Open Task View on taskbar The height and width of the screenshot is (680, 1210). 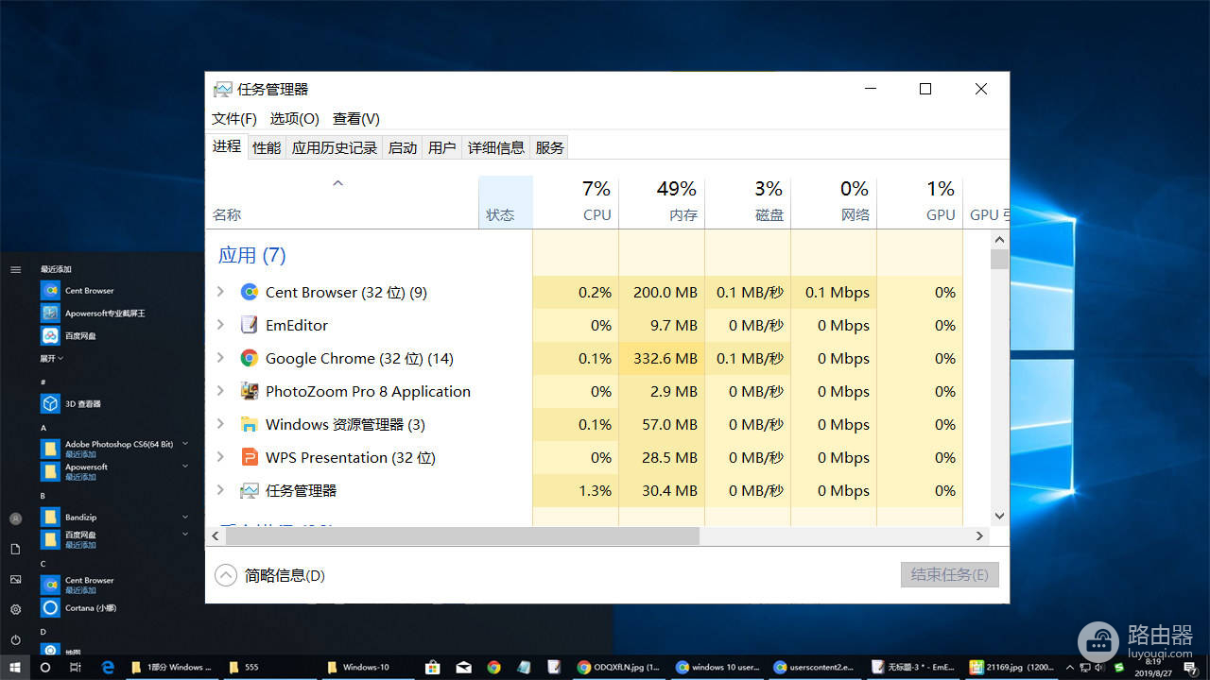click(x=76, y=667)
